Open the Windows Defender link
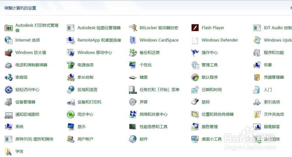Screen dimensions: 292x157 [x=220, y=40]
